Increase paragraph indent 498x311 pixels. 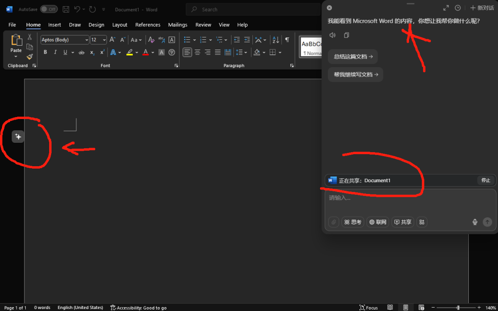coord(247,40)
